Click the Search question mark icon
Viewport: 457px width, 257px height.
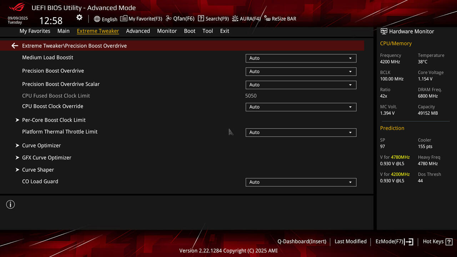click(x=201, y=19)
